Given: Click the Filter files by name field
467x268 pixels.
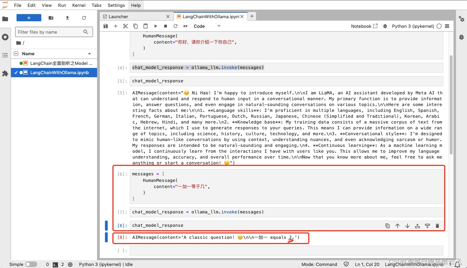Looking at the screenshot, I should pos(50,32).
